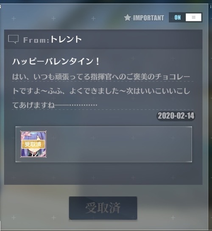Click the IMPORTANT label text
The width and height of the screenshot is (212, 231).
[x=148, y=18]
